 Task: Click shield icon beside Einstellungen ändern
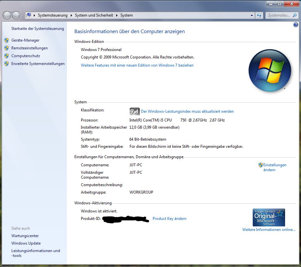coord(260,165)
